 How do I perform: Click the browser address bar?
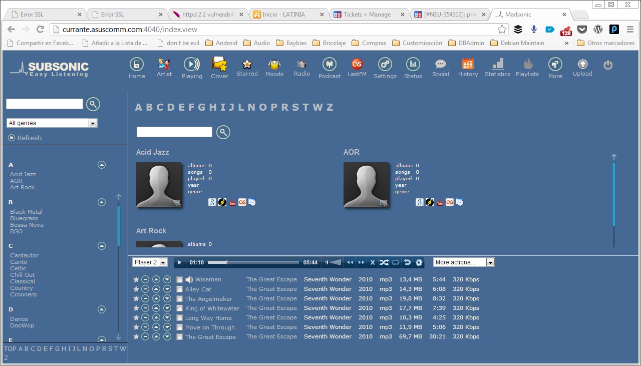(278, 30)
